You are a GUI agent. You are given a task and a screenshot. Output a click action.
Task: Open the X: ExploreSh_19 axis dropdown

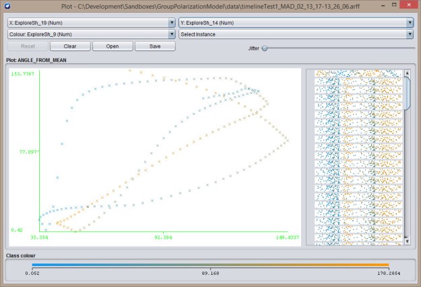pos(92,22)
